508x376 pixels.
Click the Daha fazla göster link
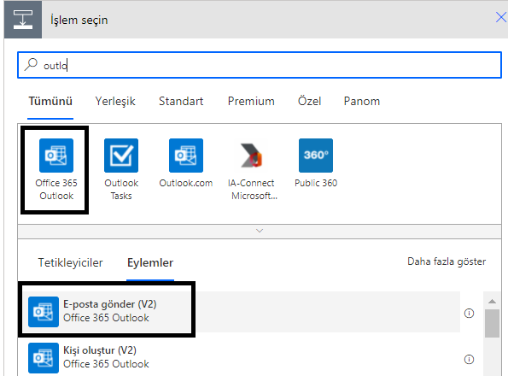447,261
